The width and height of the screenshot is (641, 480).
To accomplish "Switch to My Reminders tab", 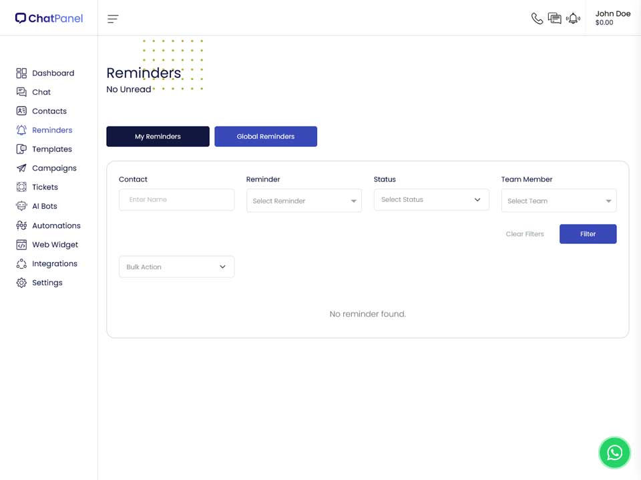I will click(158, 136).
